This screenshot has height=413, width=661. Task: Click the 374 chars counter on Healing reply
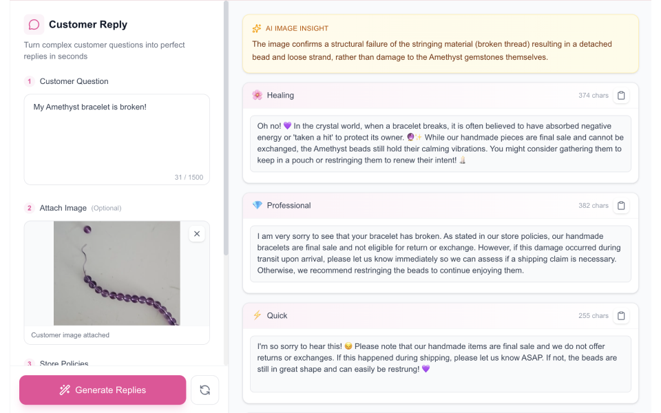593,96
